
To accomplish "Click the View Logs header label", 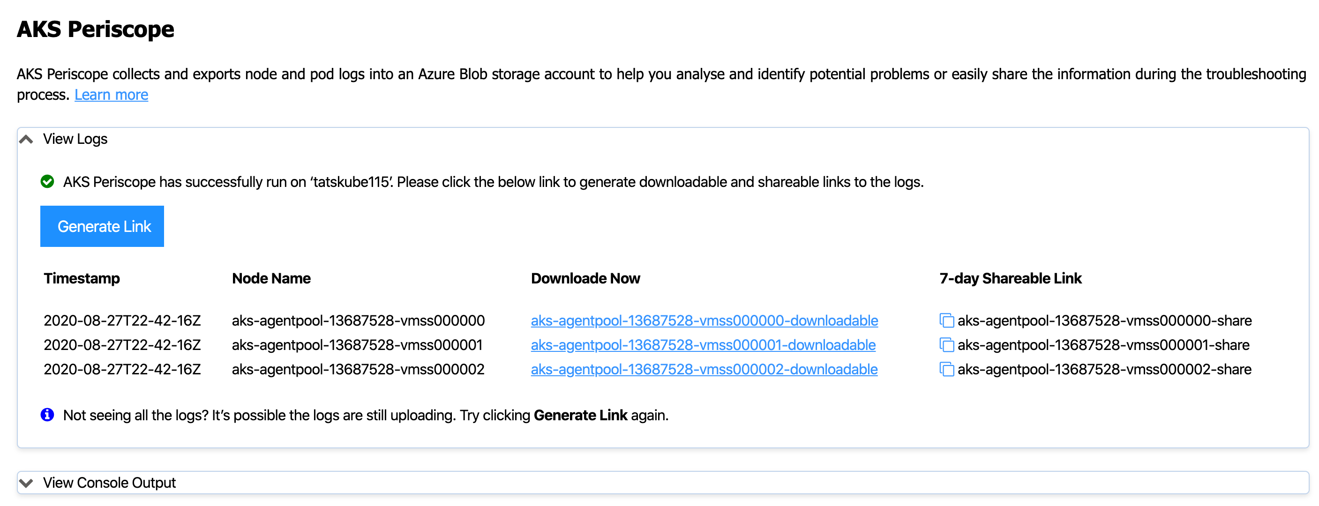I will [x=75, y=139].
